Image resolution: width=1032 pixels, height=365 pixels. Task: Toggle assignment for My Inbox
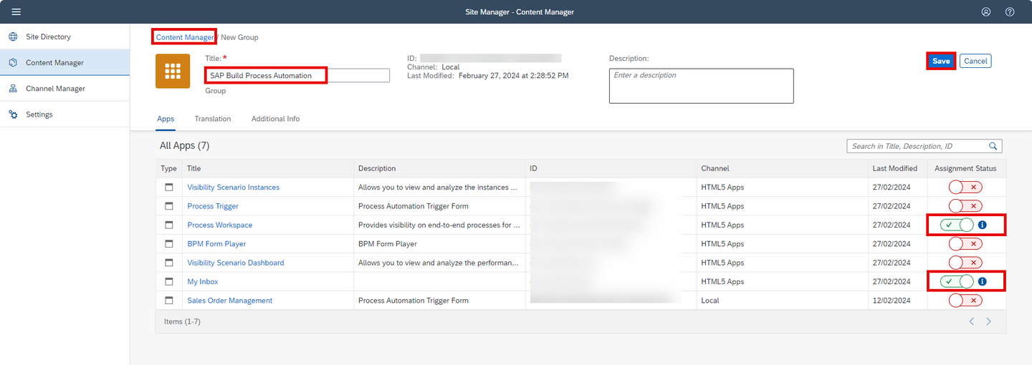[x=957, y=281]
